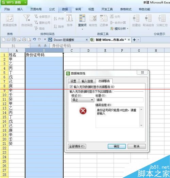Open the WPS 表格 application menu dropdown

coord(26,2)
